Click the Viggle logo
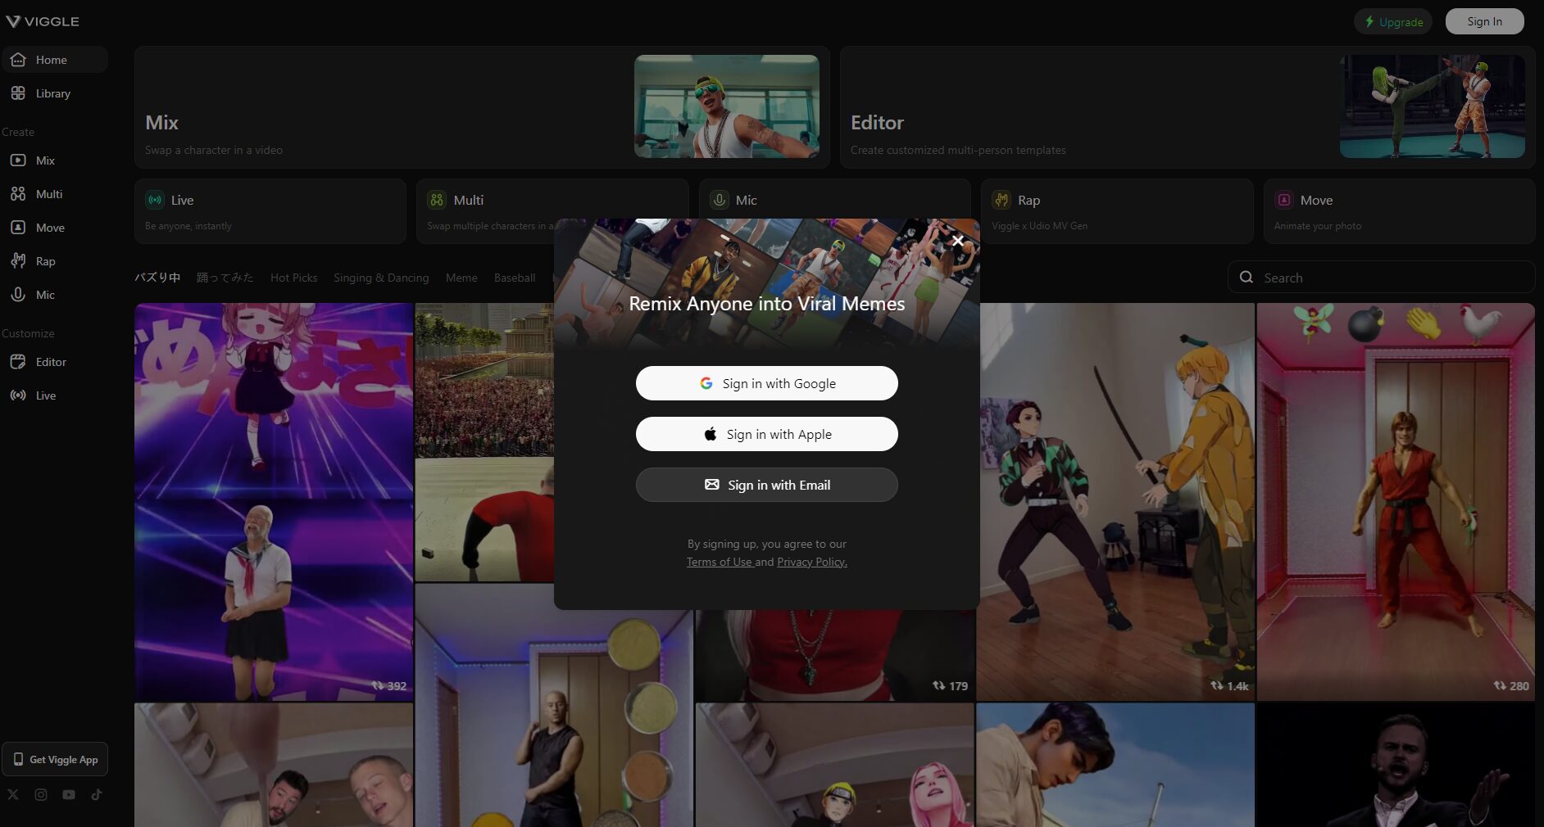The height and width of the screenshot is (827, 1544). tap(43, 21)
